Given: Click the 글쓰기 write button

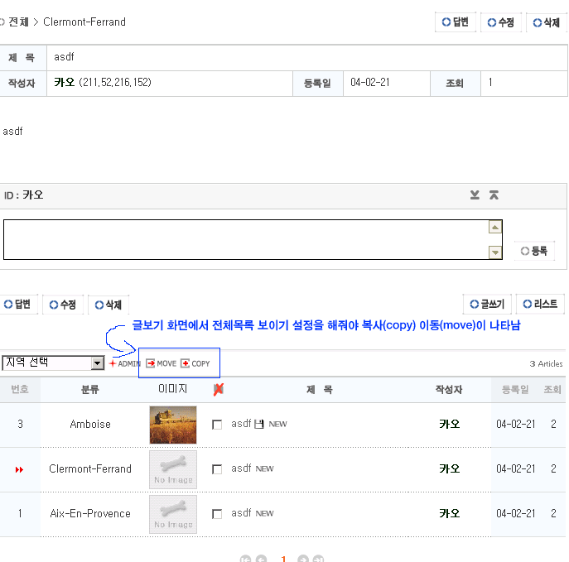Looking at the screenshot, I should [487, 305].
